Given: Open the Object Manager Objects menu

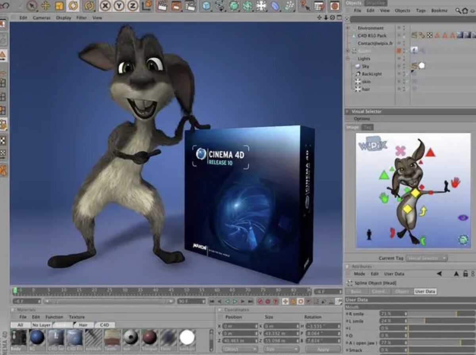Looking at the screenshot, I should click(x=402, y=11).
